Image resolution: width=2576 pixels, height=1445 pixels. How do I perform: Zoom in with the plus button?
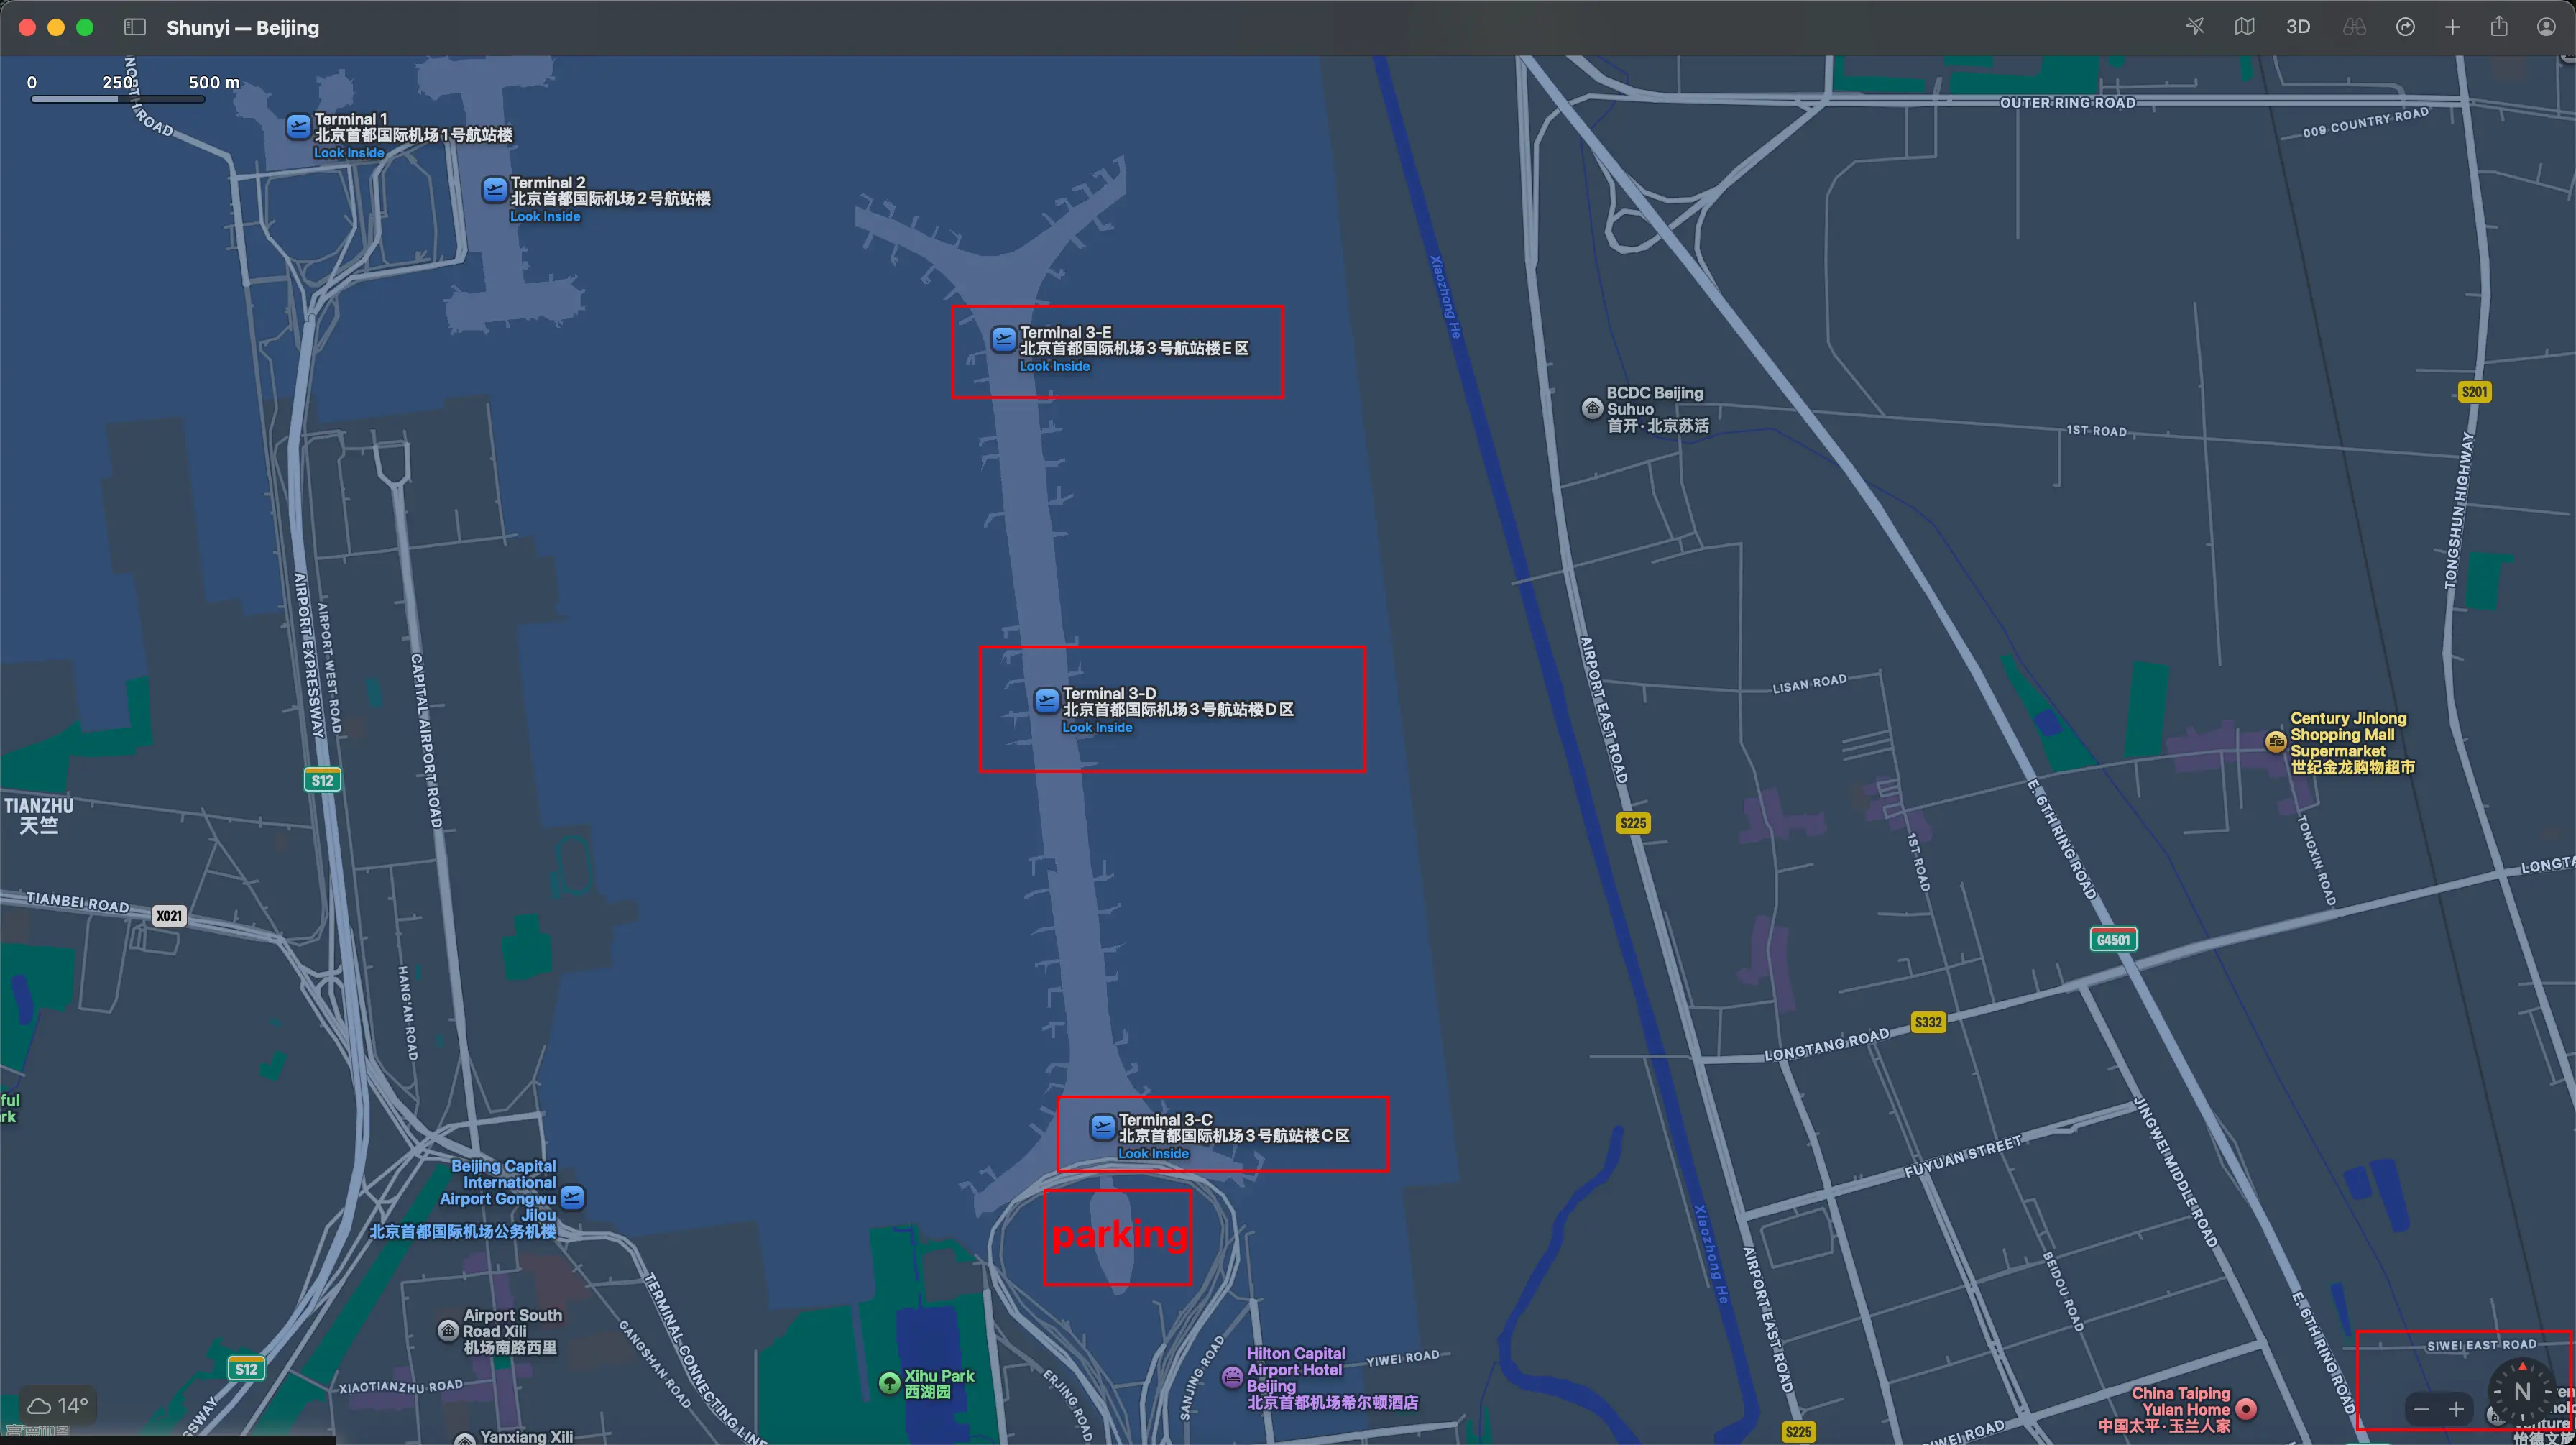[x=2455, y=1409]
